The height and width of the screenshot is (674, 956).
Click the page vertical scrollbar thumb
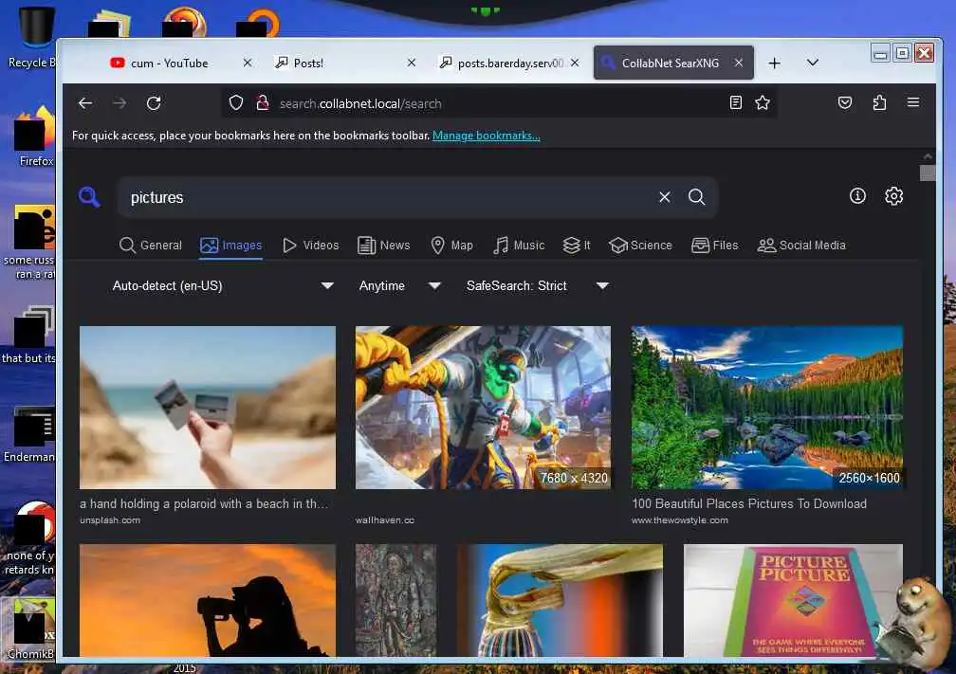[x=928, y=173]
